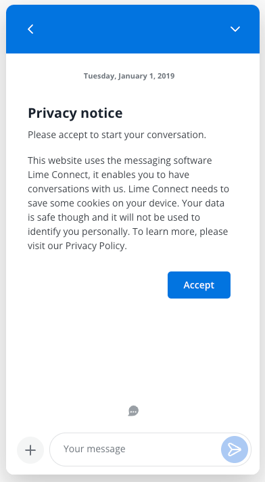Click the line is safe though and it will
Image resolution: width=265 pixels, height=482 pixels.
point(114,217)
